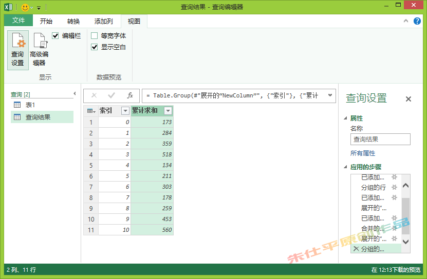Click the smiley feedback icon in title bar
Screen dimensions: 427x279
tap(25, 7)
